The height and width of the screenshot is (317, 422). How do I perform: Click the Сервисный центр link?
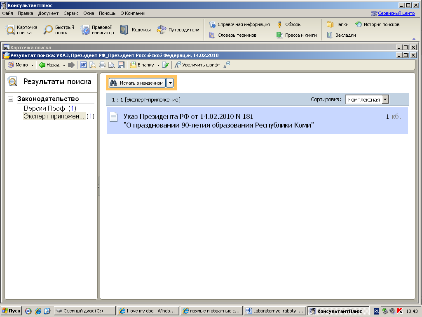(x=396, y=13)
